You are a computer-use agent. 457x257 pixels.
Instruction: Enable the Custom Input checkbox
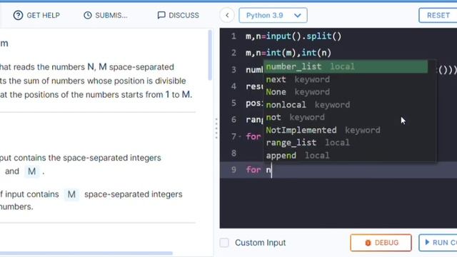click(224, 243)
